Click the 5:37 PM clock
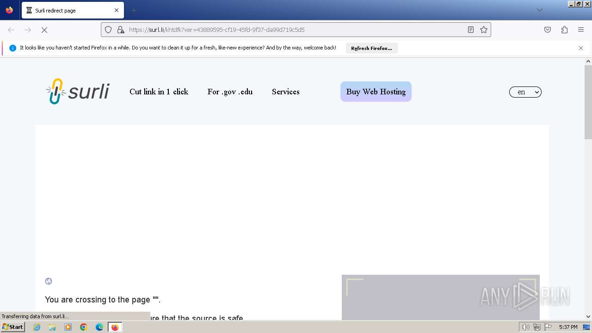 tap(568, 327)
